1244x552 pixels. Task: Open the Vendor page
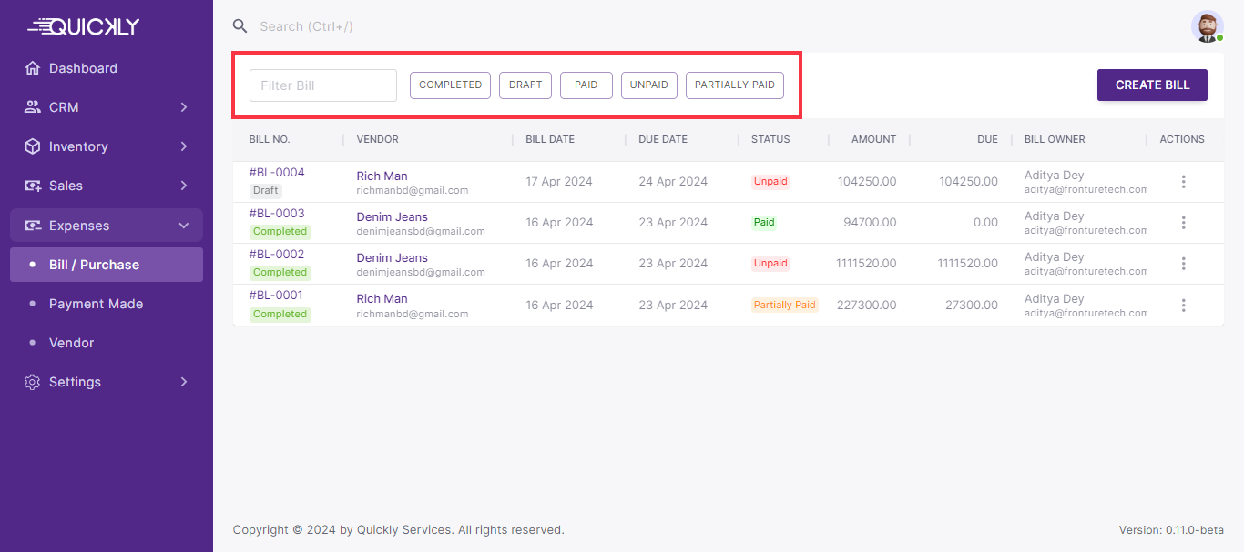point(71,343)
